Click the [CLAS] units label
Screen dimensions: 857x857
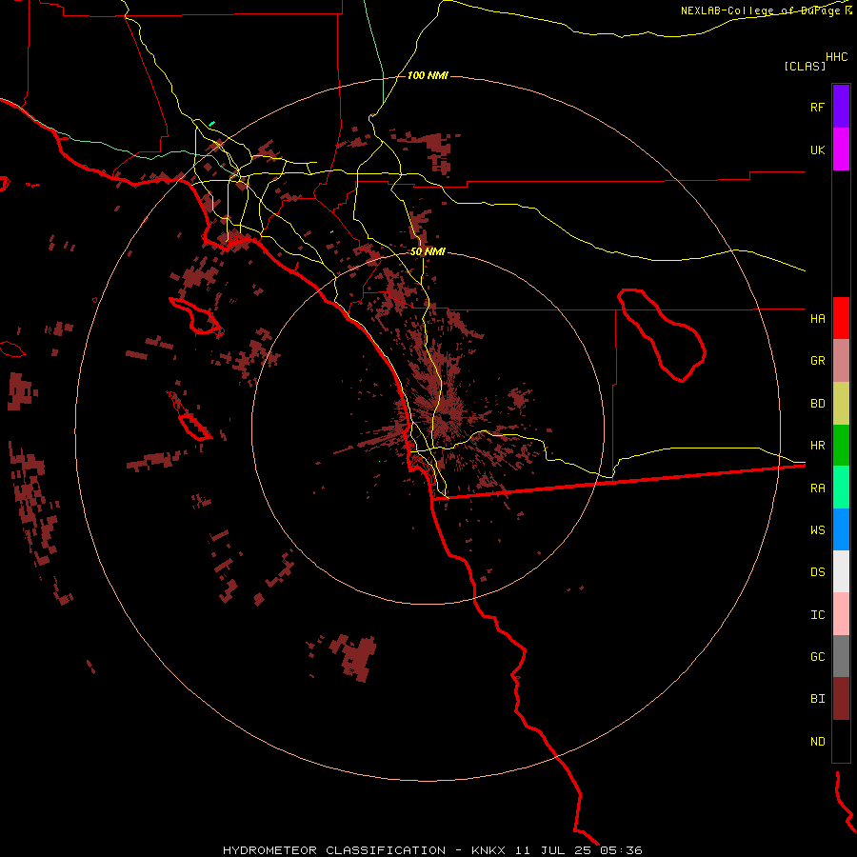805,66
